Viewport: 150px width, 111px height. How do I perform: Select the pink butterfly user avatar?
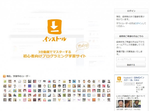[89, 100]
